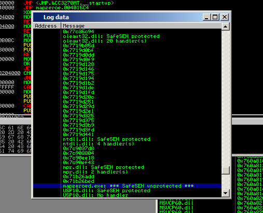Select log entry 0x77c35c94

[x=78, y=32]
